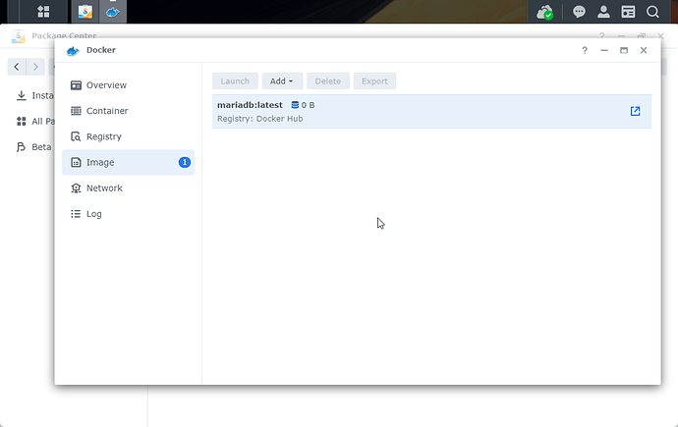Minimize the Docker window
This screenshot has width=678, height=427.
[x=604, y=50]
